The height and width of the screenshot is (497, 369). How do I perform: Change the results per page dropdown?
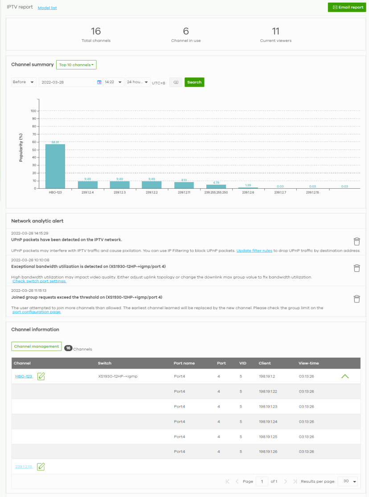[348, 481]
